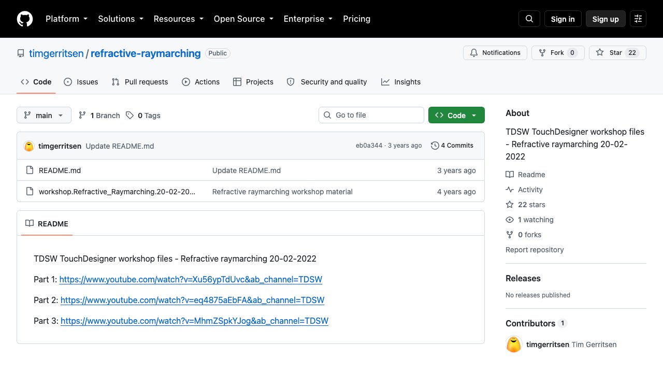Click the branch icon next to 1 Branch
The image size is (663, 373).
pos(82,116)
